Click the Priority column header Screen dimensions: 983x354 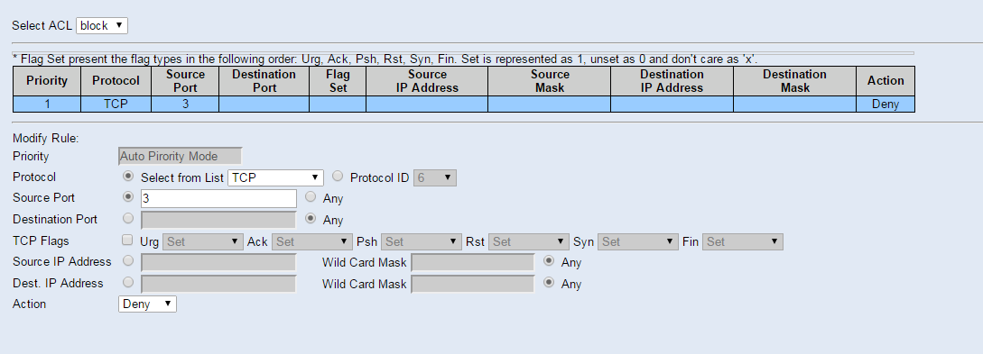pos(47,81)
